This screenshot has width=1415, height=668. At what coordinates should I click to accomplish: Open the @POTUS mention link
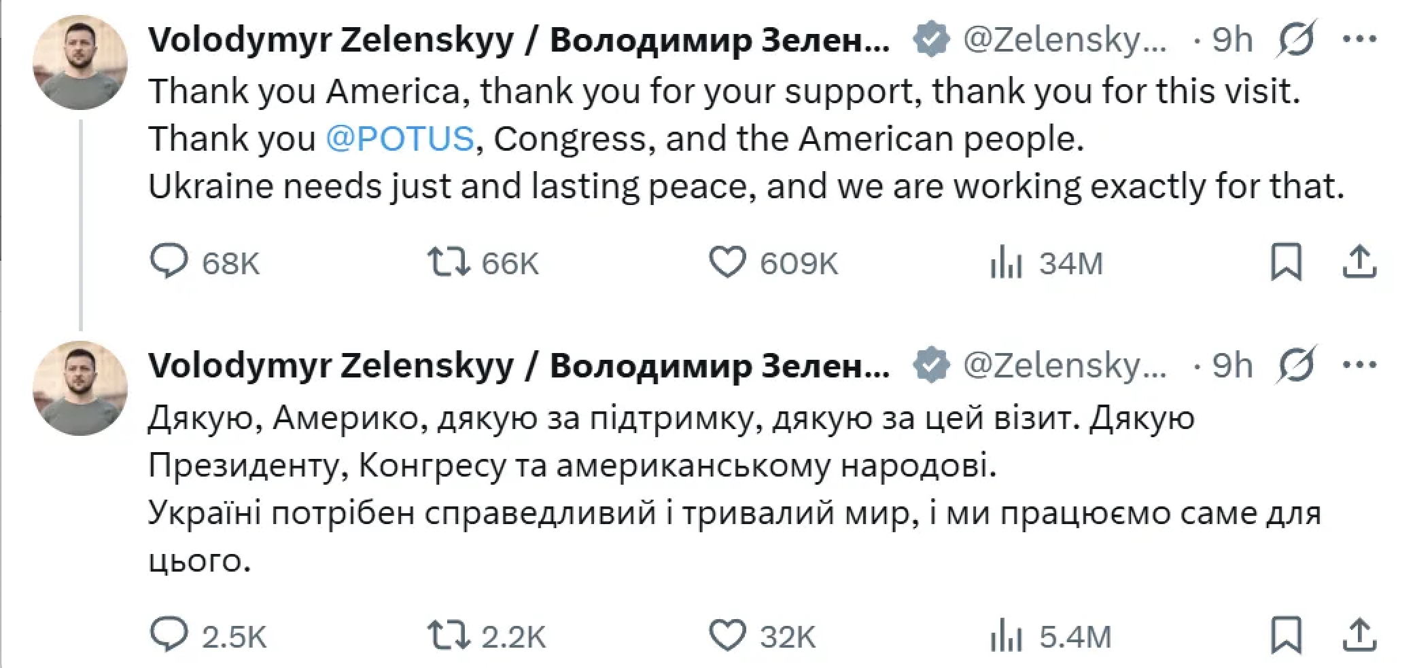400,139
